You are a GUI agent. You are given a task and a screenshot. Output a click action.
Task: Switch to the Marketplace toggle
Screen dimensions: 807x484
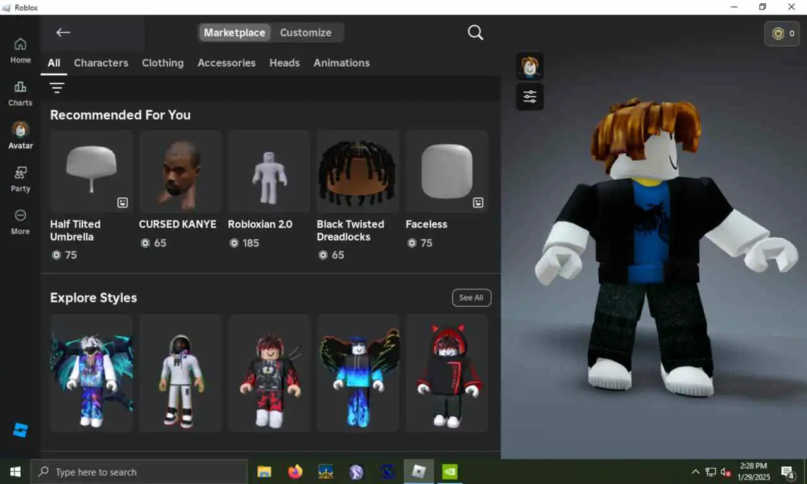(235, 33)
